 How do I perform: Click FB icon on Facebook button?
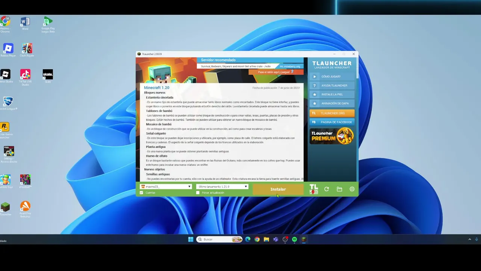314,122
